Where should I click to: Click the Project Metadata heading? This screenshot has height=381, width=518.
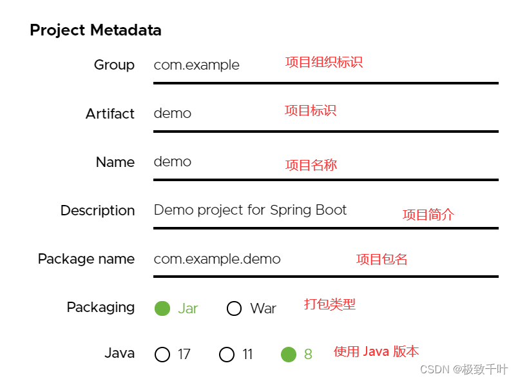pos(95,30)
